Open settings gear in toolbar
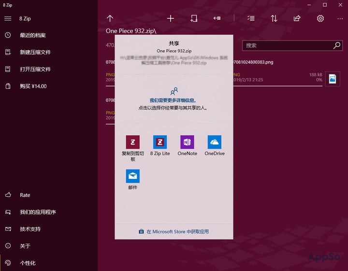Image resolution: width=348 pixels, height=271 pixels. (x=320, y=18)
